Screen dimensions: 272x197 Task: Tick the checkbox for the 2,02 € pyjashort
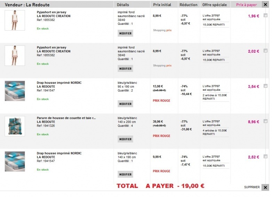point(266,51)
